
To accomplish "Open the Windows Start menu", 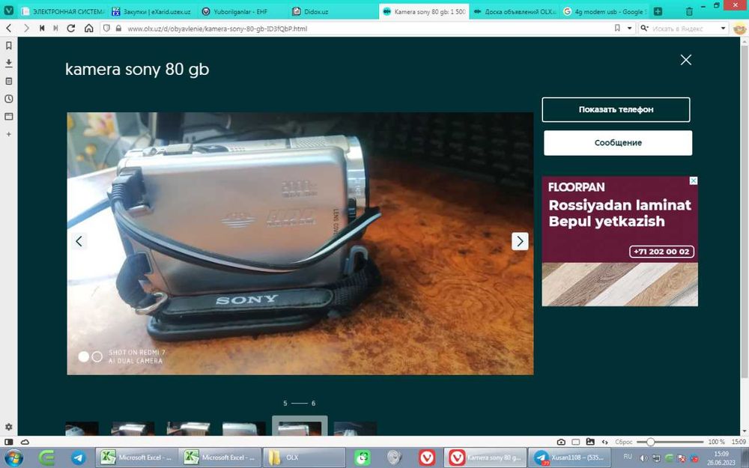I will coord(13,458).
